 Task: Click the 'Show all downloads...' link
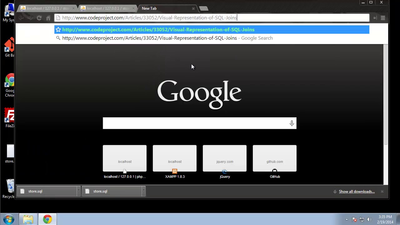coord(357,192)
